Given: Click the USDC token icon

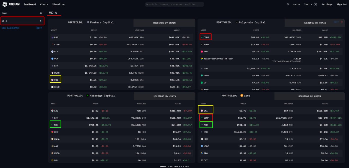Looking at the screenshot, I should pyautogui.click(x=202, y=146).
